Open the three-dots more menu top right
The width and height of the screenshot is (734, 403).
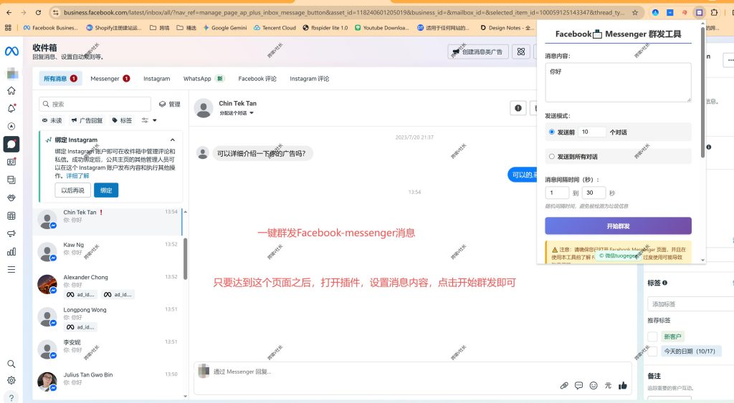coord(729,60)
